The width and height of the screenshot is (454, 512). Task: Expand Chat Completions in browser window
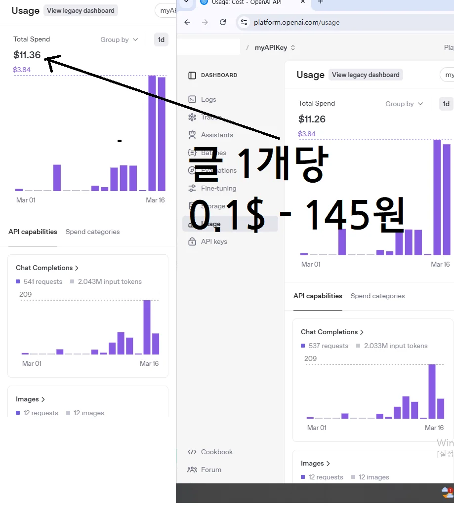click(x=332, y=332)
